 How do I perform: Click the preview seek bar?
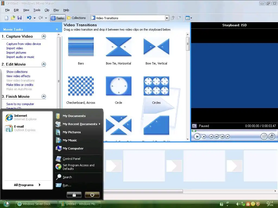tap(234, 131)
